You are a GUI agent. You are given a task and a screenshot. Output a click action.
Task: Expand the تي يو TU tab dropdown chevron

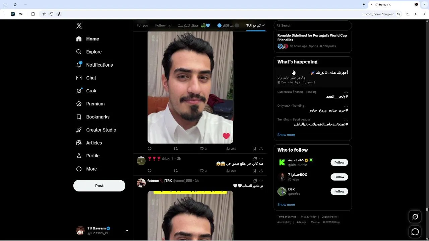click(263, 25)
